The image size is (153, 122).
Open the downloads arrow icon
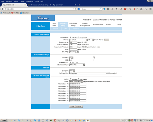[112, 9]
